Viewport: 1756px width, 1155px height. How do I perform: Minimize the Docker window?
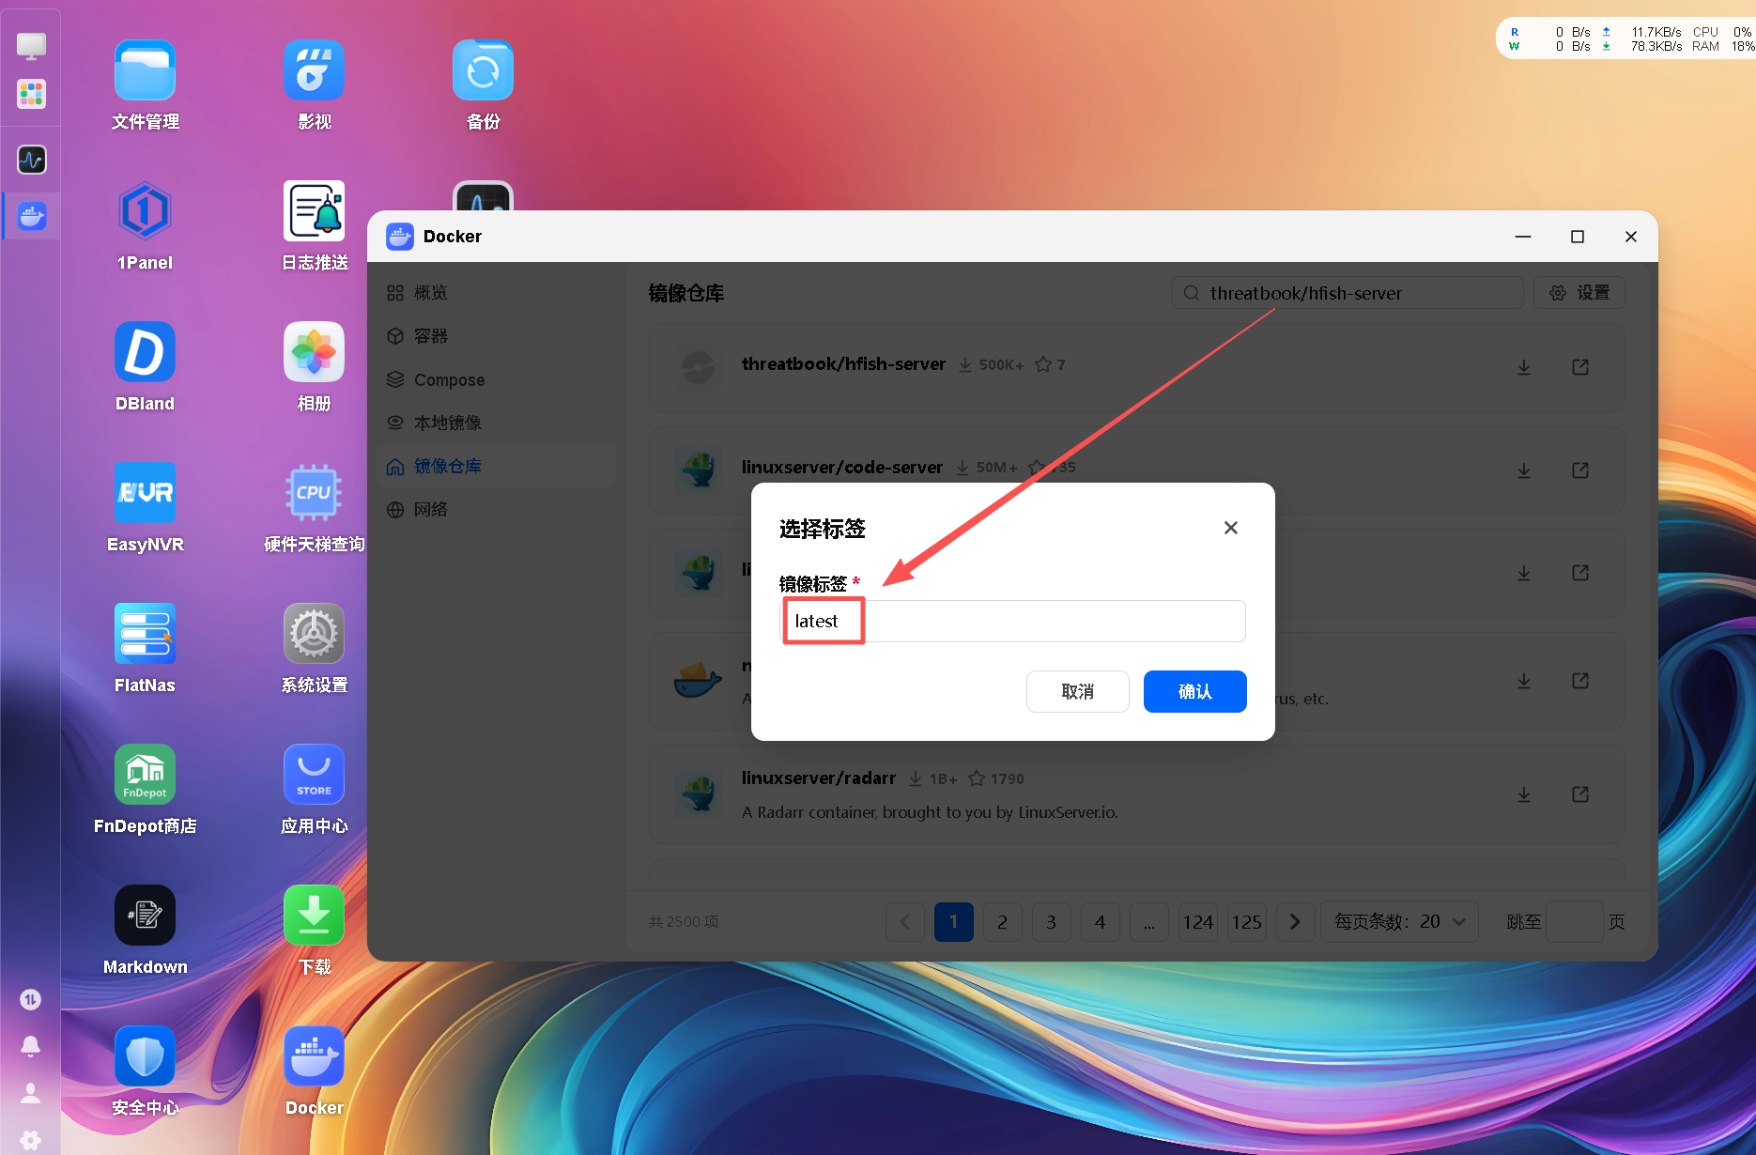(1523, 237)
